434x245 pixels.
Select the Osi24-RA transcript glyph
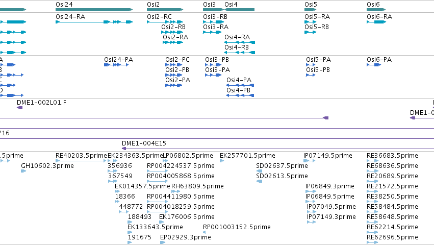click(x=94, y=22)
